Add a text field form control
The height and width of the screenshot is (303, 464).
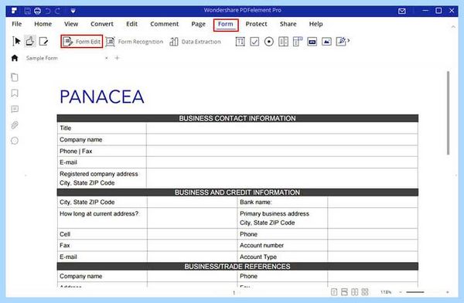(240, 42)
